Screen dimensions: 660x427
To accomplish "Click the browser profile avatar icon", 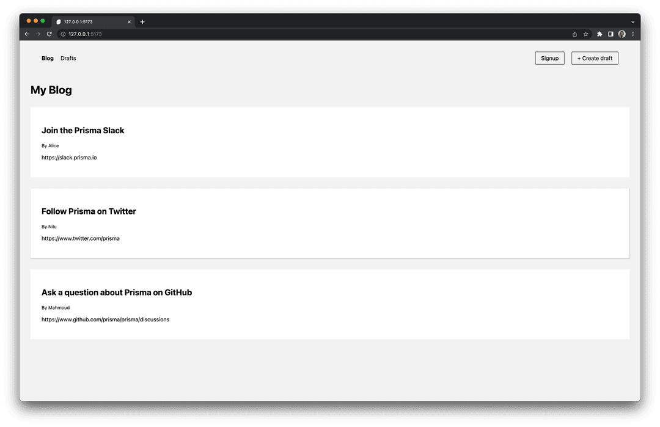I will coord(621,34).
